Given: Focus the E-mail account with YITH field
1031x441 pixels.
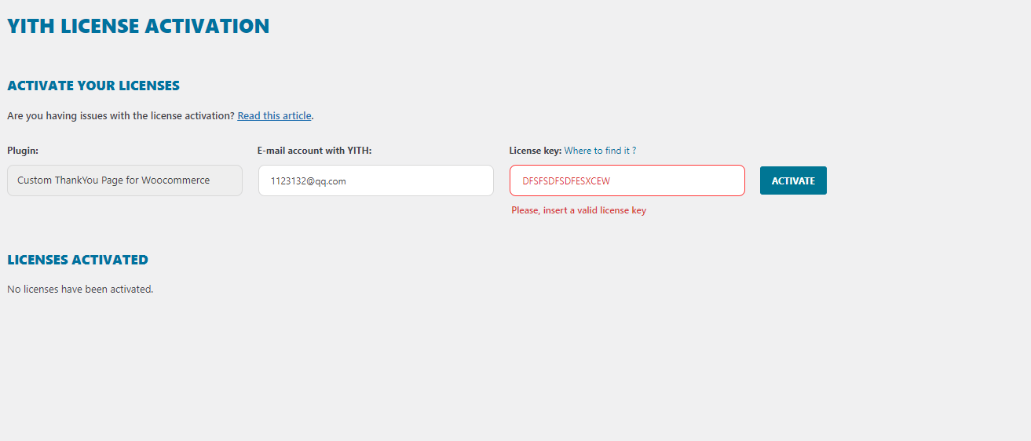Looking at the screenshot, I should 375,180.
